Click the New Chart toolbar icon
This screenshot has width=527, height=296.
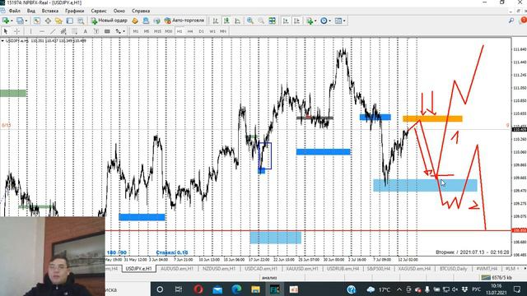point(6,21)
